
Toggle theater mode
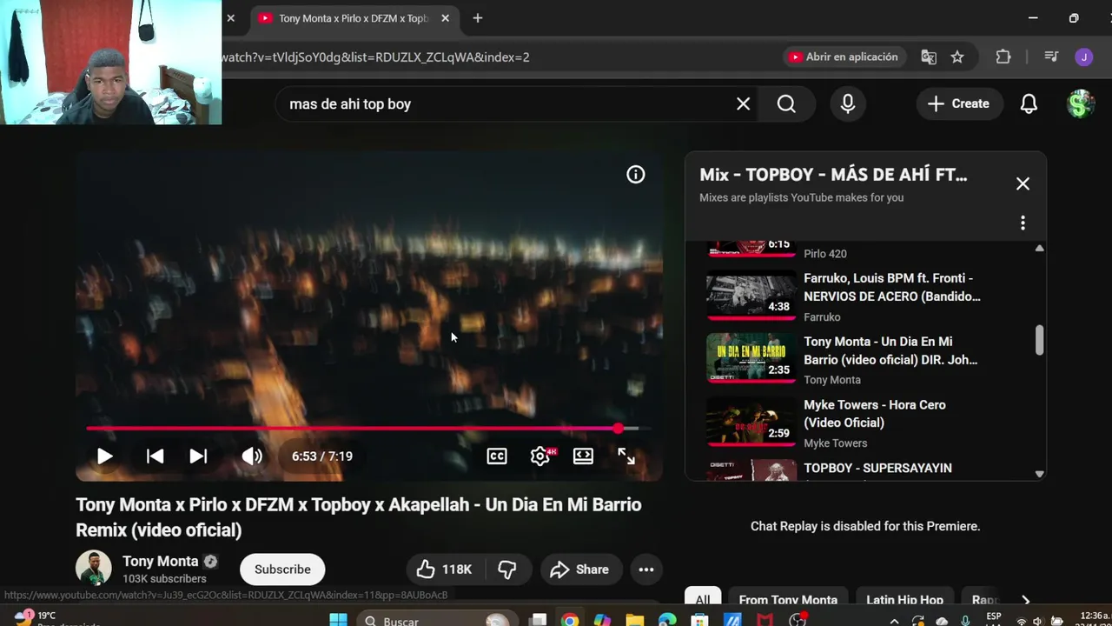[583, 456]
